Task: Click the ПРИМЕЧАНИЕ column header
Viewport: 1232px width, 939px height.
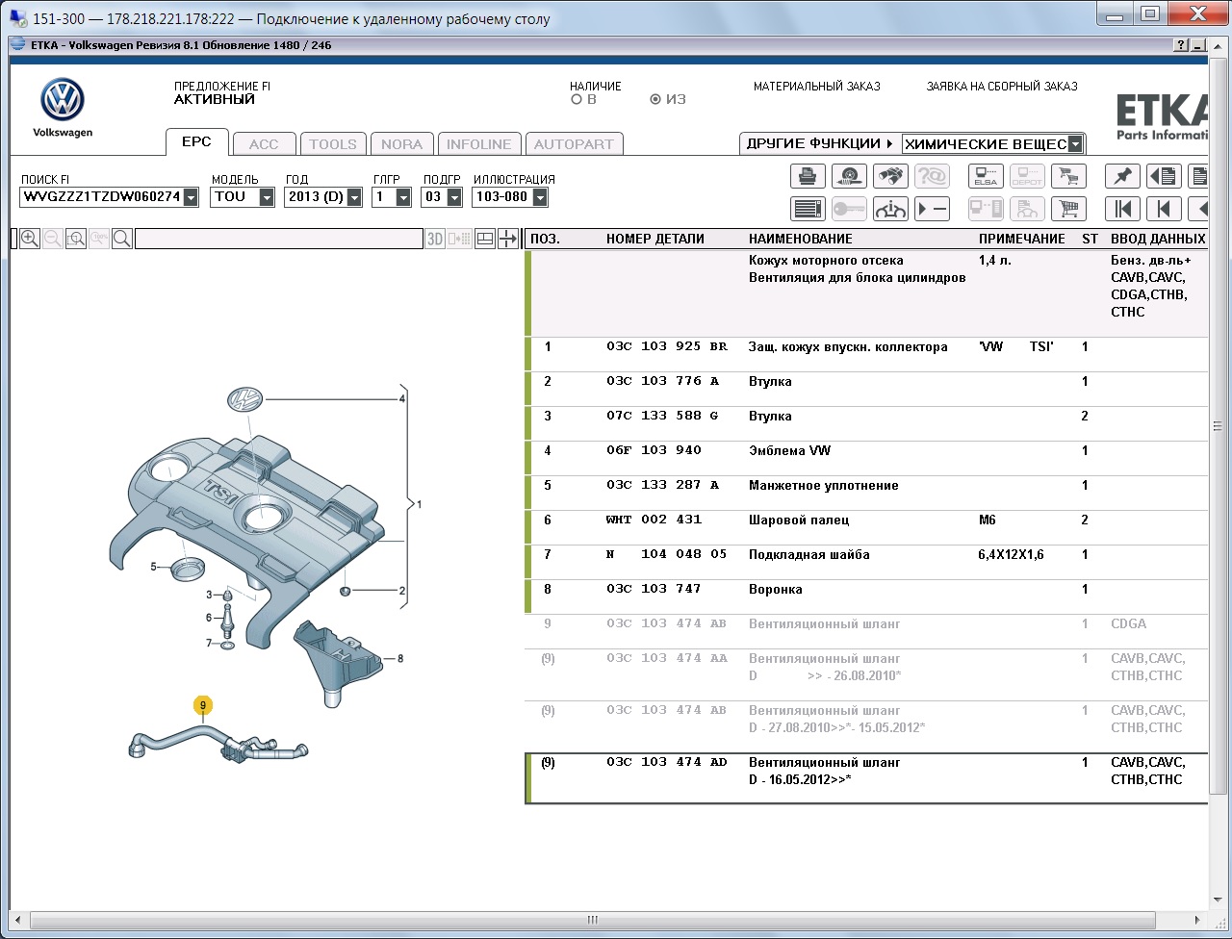Action: (x=1022, y=239)
